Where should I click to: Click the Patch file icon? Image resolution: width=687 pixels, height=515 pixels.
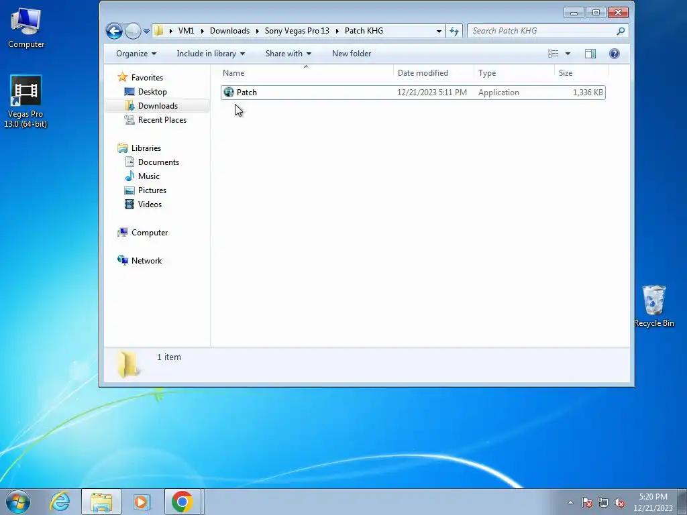pyautogui.click(x=229, y=92)
